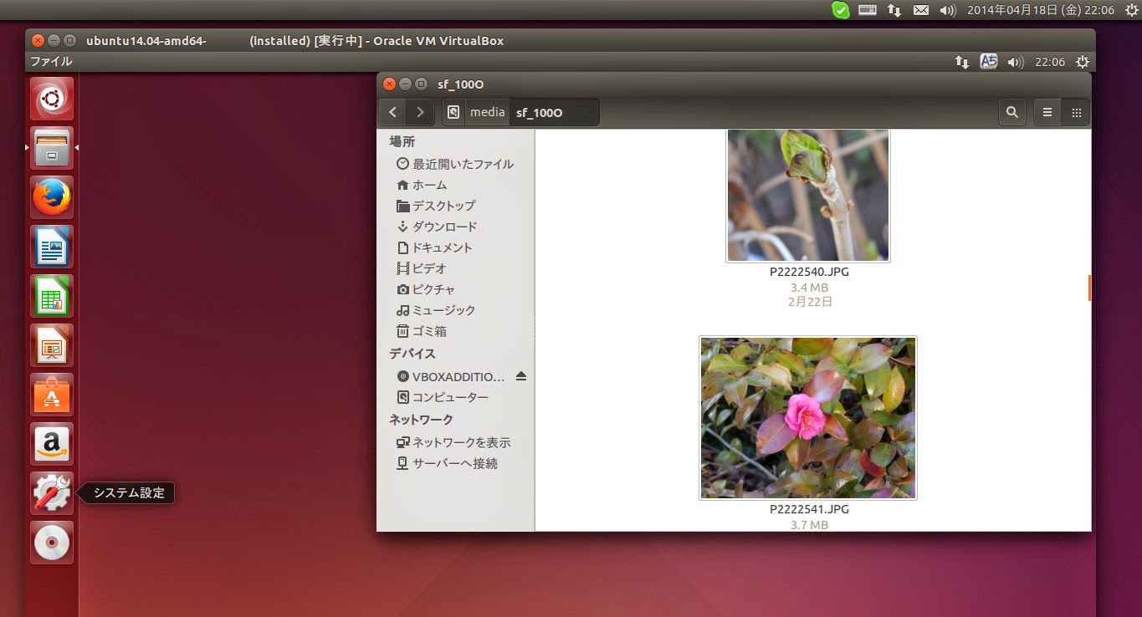Launch LibreOffice Writer from the launcher
This screenshot has height=617, width=1142.
[52, 247]
